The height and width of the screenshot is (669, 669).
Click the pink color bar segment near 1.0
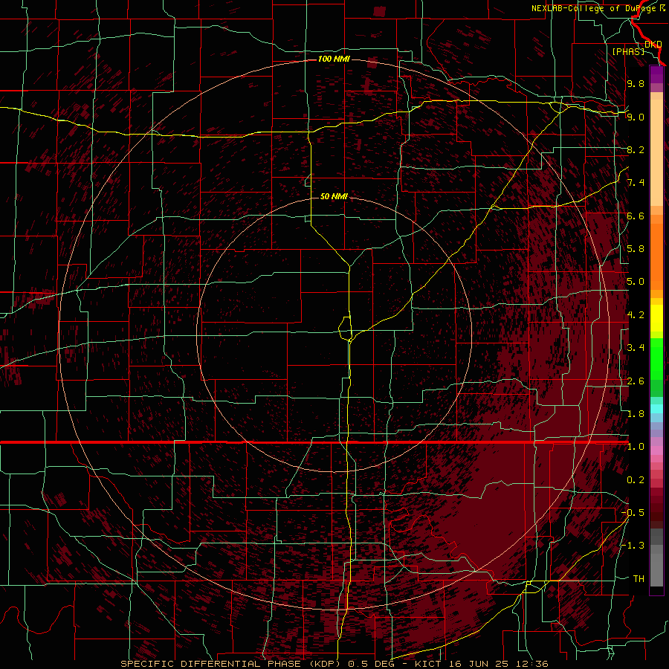pyautogui.click(x=656, y=450)
